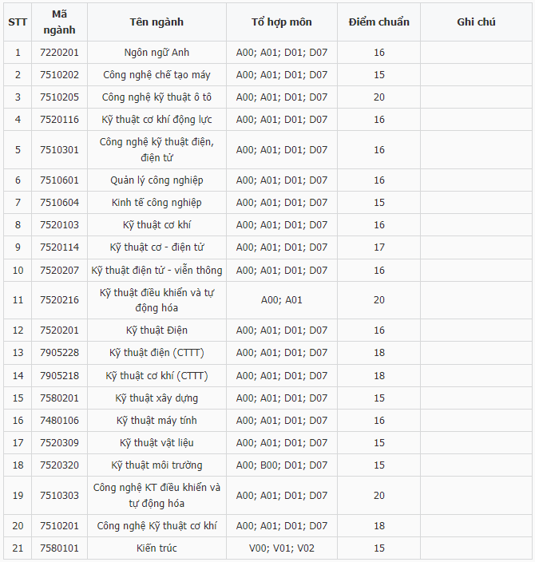Click the "Mã ngành" column header
The width and height of the screenshot is (535, 562).
coord(59,22)
